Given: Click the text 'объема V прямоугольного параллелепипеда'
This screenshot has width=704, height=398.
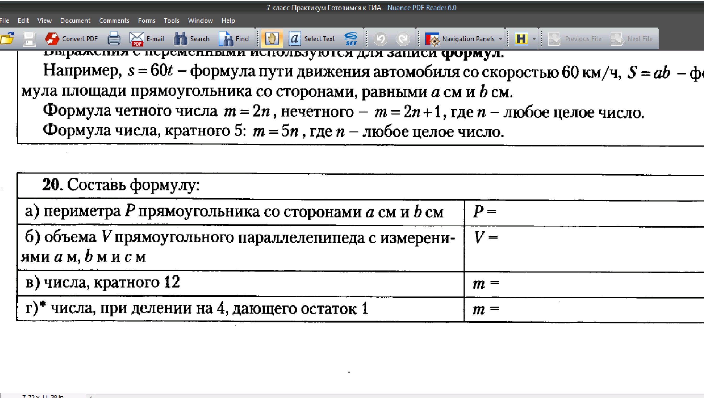Looking at the screenshot, I should (204, 237).
